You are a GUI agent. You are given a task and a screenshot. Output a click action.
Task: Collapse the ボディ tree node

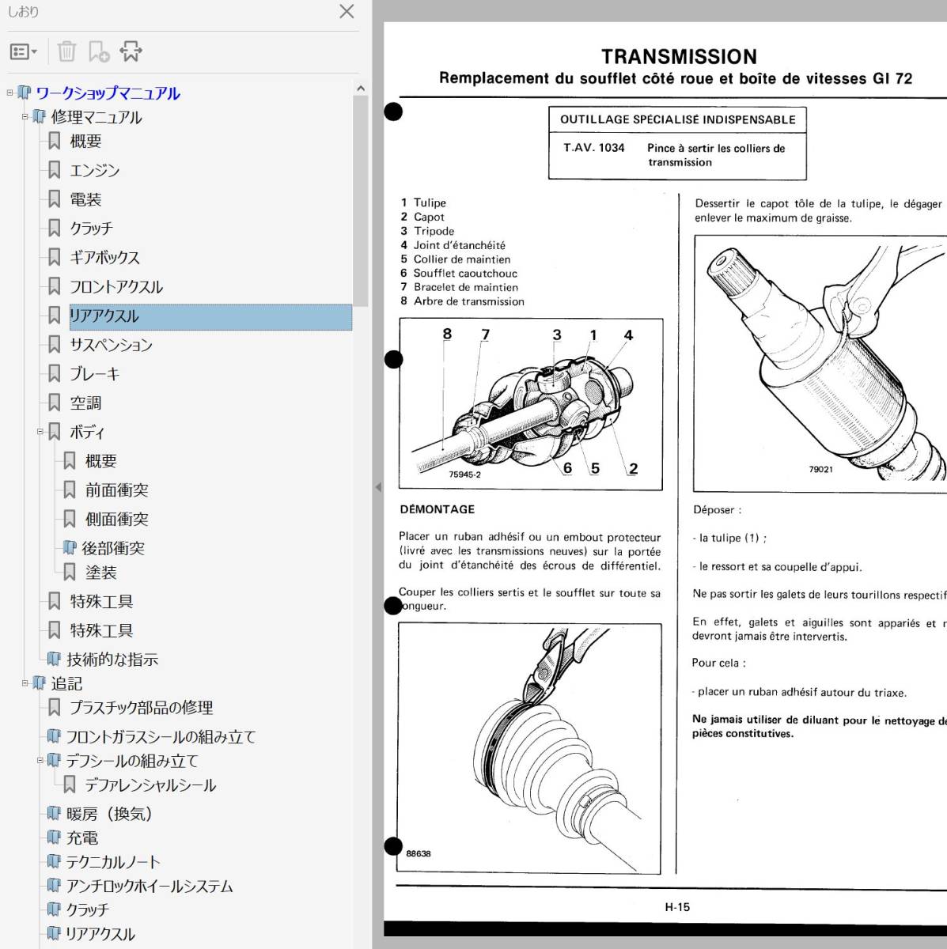40,432
